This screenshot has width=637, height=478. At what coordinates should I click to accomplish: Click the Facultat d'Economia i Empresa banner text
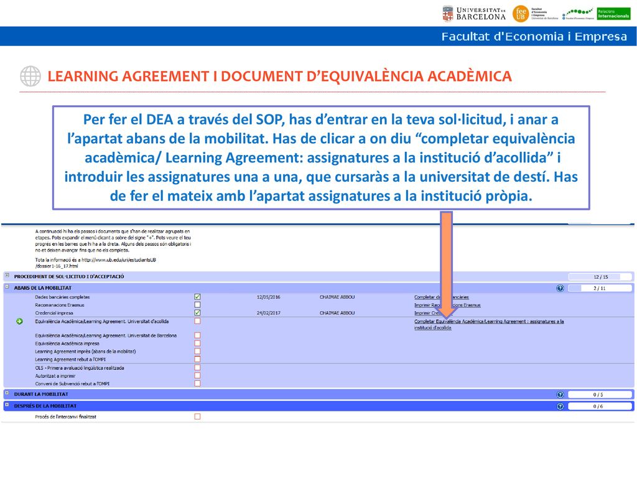[534, 37]
